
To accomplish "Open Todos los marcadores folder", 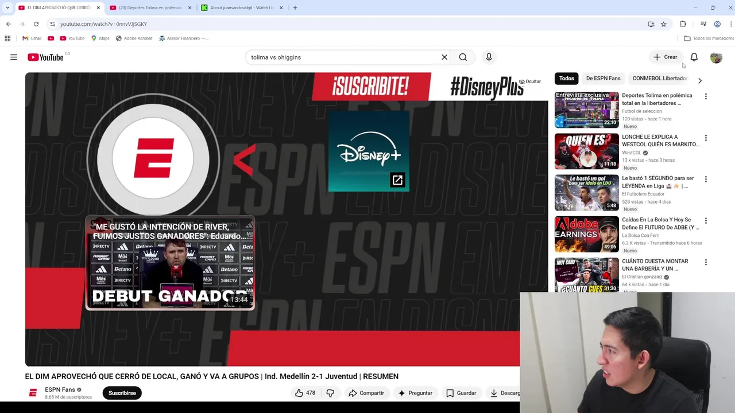I will (709, 38).
